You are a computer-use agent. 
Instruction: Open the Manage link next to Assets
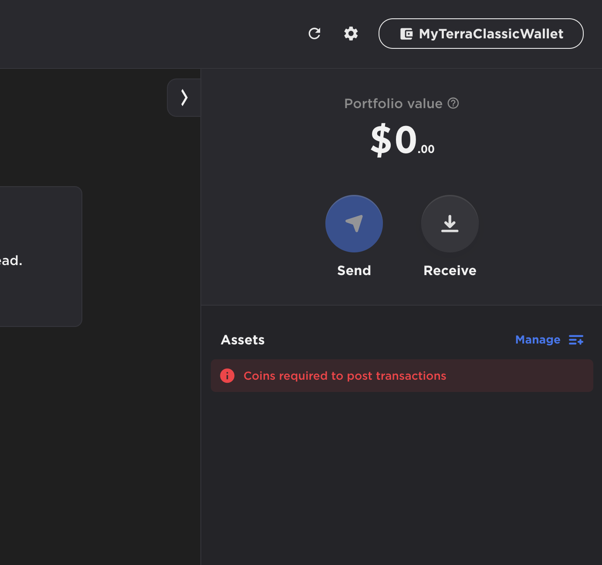tap(538, 340)
